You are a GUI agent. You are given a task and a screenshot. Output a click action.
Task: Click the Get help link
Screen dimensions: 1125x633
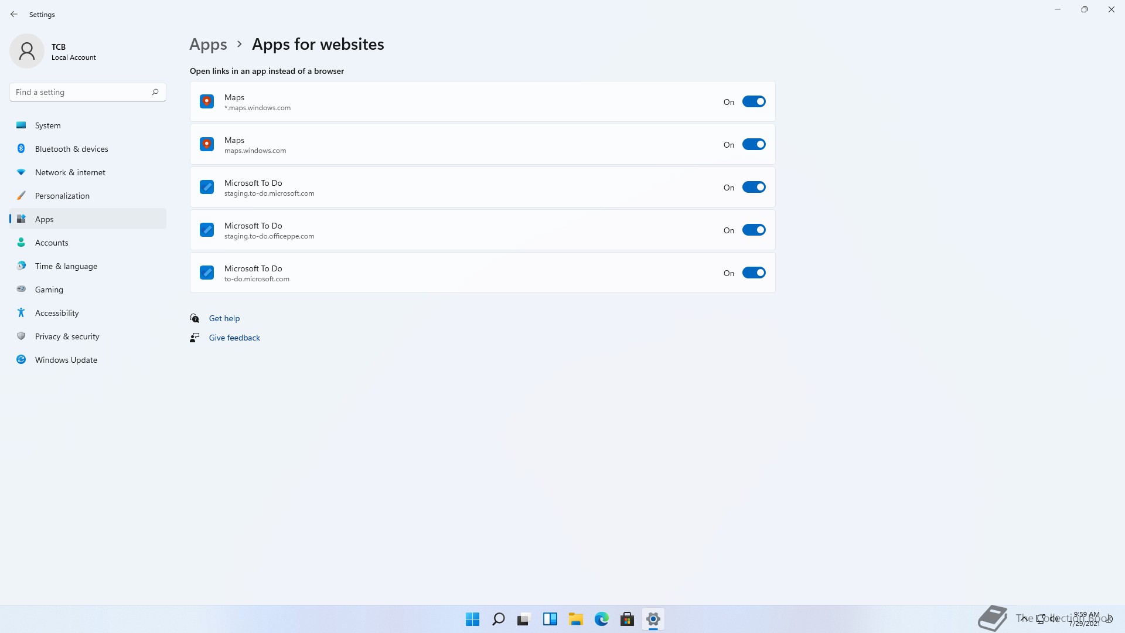pyautogui.click(x=224, y=318)
